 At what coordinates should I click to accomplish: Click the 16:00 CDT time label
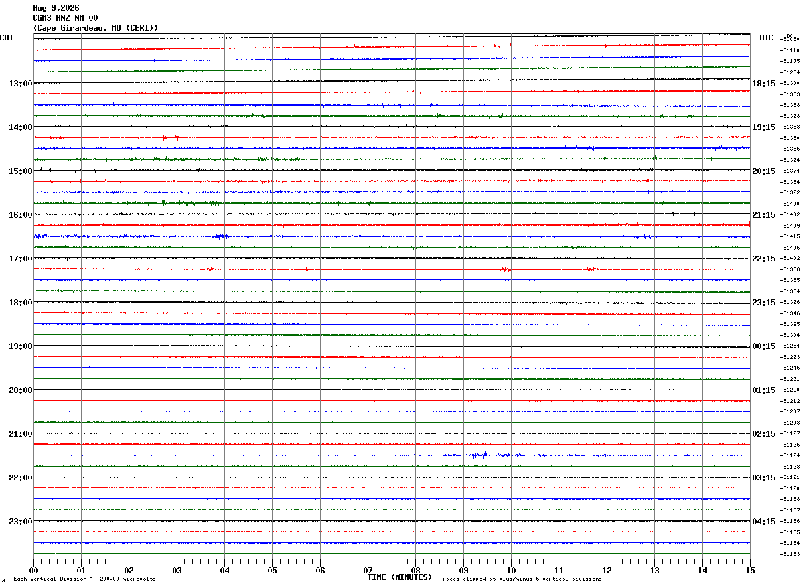pyautogui.click(x=20, y=215)
